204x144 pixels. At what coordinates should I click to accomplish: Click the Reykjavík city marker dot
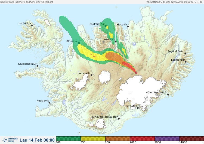point(50,103)
